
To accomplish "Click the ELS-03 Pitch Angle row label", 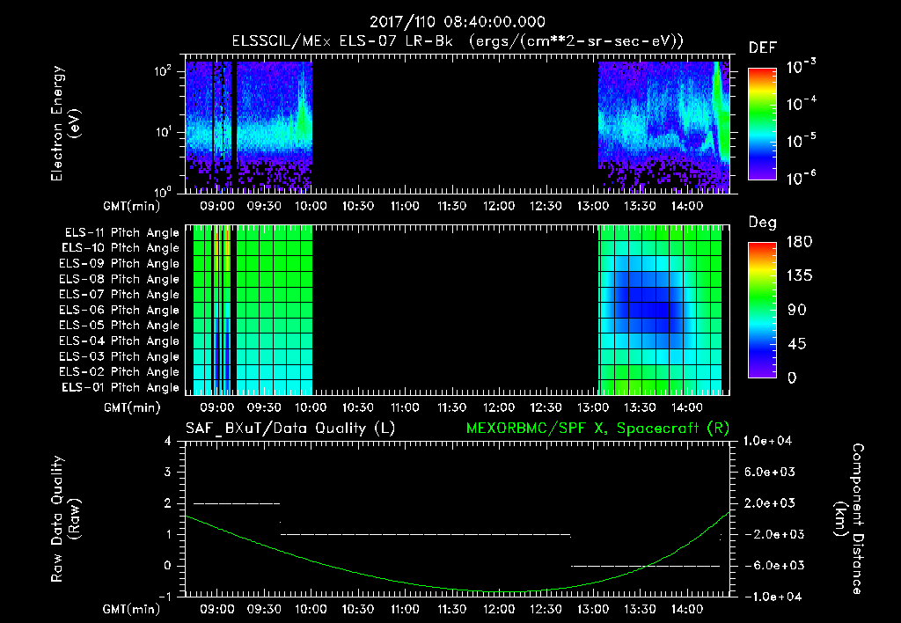I will pos(120,356).
